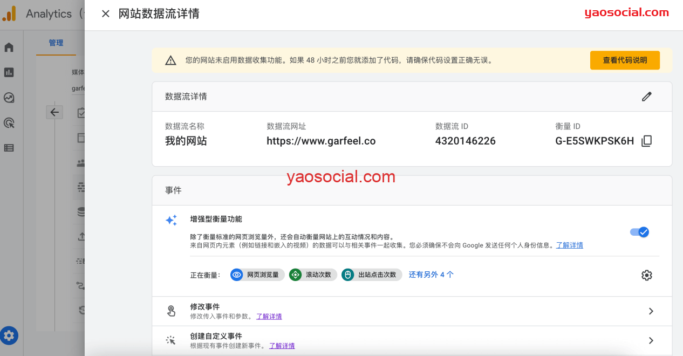
Task: Expand 还有另外 4 个 measurements
Action: [431, 275]
